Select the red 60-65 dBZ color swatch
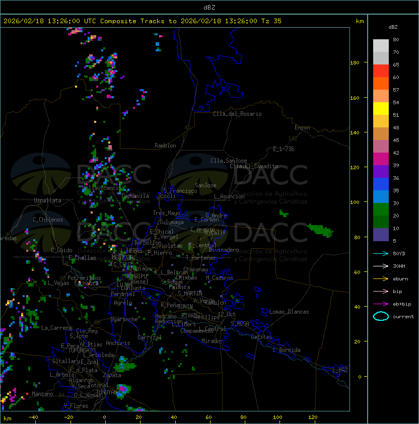Image resolution: width=419 pixels, height=424 pixels. point(381,71)
